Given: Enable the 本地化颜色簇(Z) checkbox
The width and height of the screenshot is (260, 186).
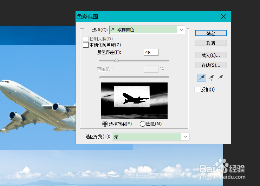Looking at the screenshot, I should (x=86, y=45).
